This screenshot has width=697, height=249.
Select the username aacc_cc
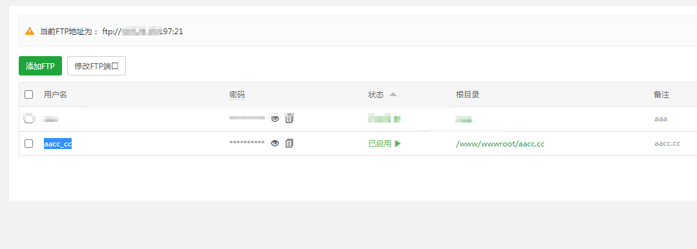57,144
